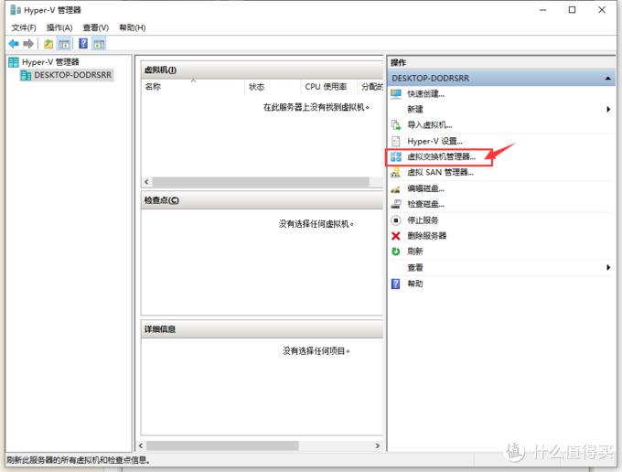Screen dimensions: 622x472
Task: Click the 停止服务 stop icon
Action: click(396, 220)
